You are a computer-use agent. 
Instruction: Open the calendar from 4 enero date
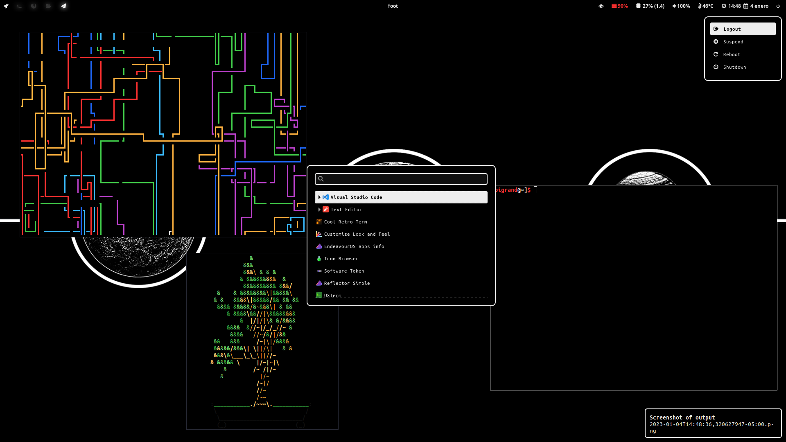(x=756, y=6)
